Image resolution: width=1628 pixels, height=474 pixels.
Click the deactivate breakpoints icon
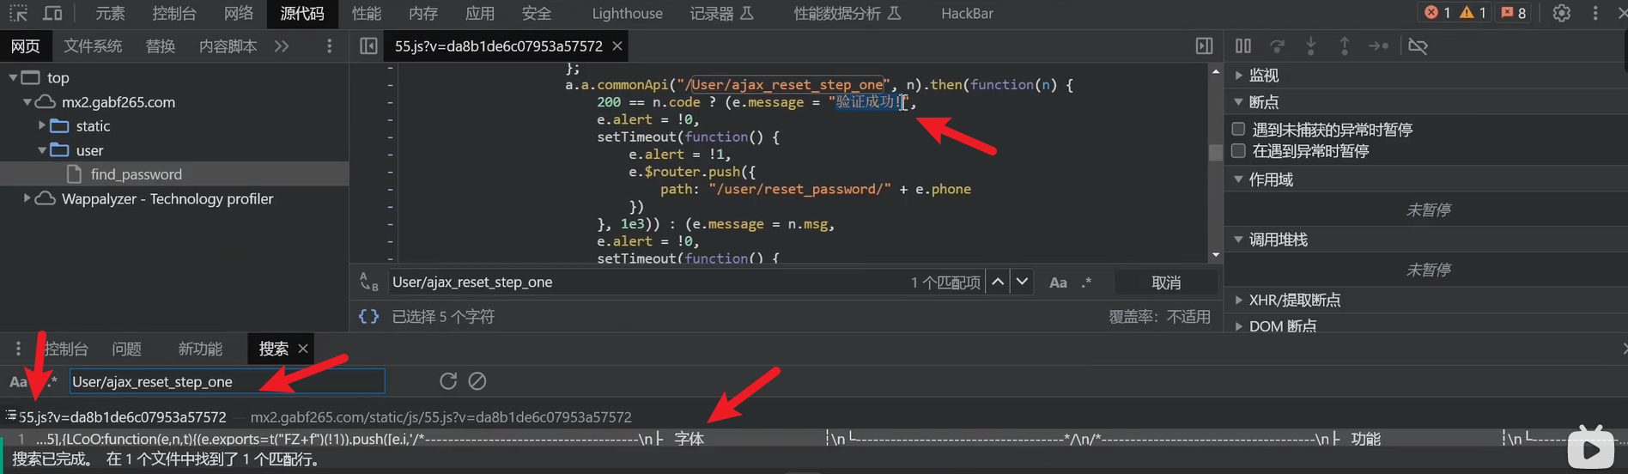[1418, 46]
